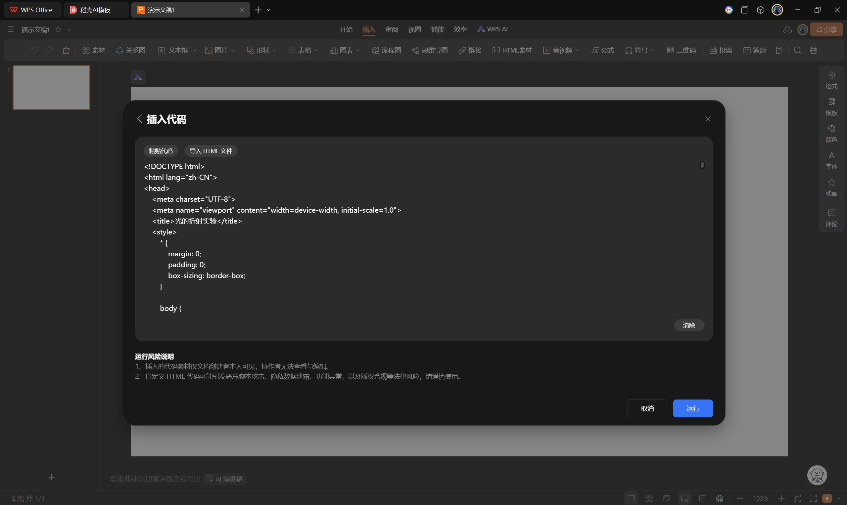The height and width of the screenshot is (505, 847).
Task: Click the blue 运行 button
Action: click(x=692, y=408)
